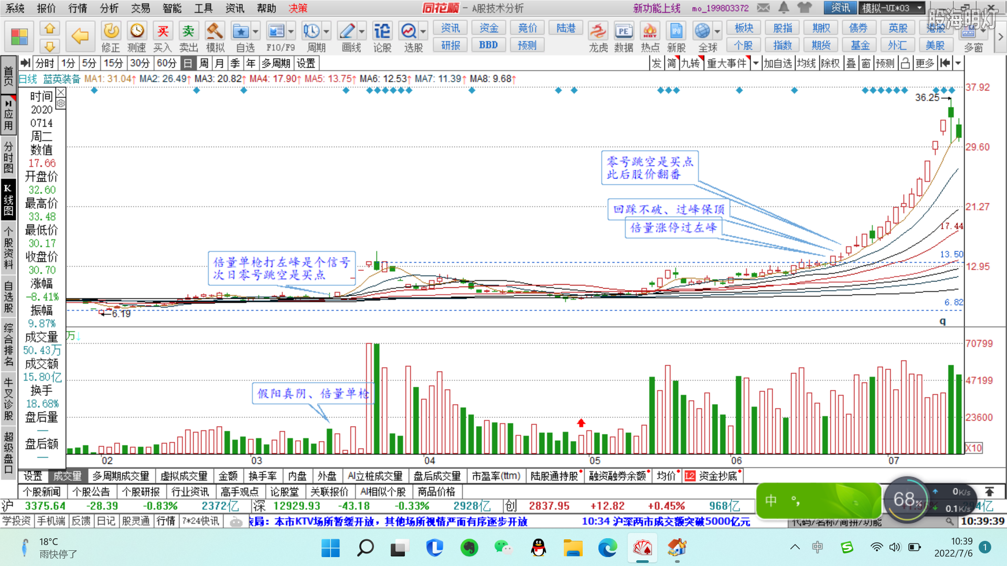Open the 模拟 gavel icon

coord(215,31)
